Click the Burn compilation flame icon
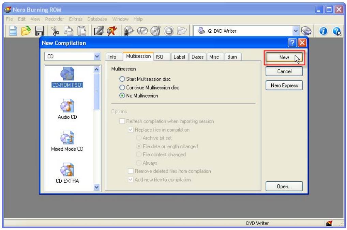This screenshot has height=230, width=347. 112,31
